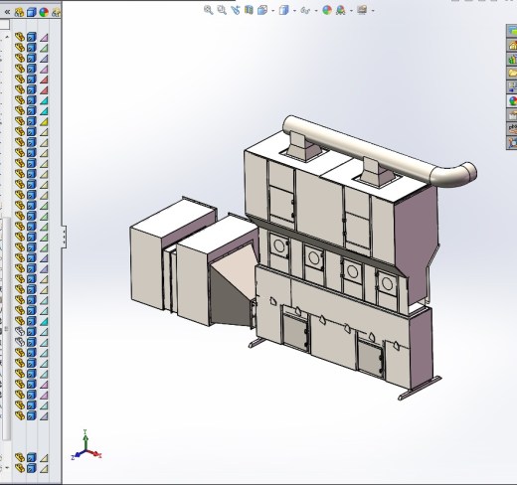Expand the Display Style dropdown arrow
Image resolution: width=517 pixels, height=485 pixels.
(294, 11)
